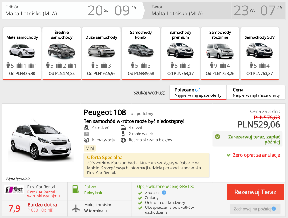The image size is (288, 218).
Task: Click info icon on Zachowaj na później
Action: click(274, 209)
